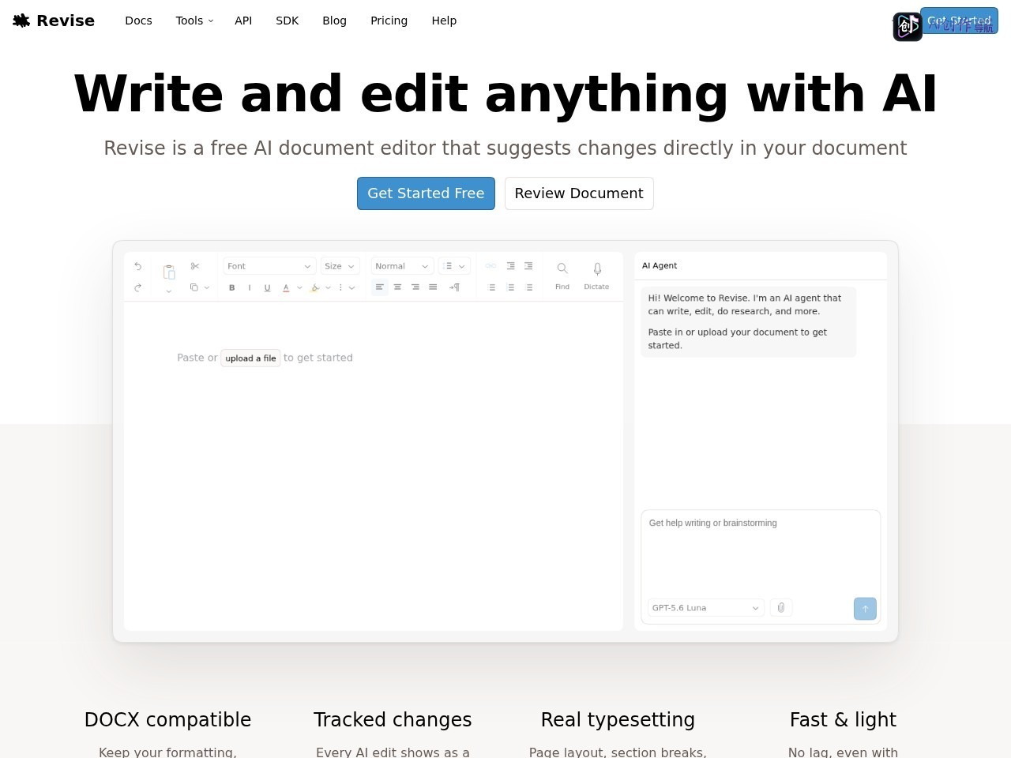Click the 'AI Agent' panel title

tap(660, 266)
